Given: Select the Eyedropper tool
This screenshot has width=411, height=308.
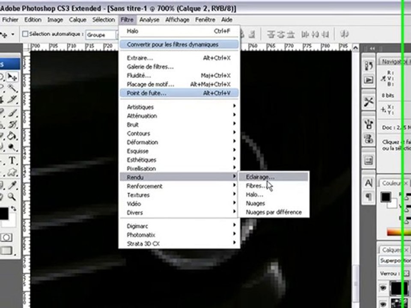Looking at the screenshot, I should coord(12,185).
